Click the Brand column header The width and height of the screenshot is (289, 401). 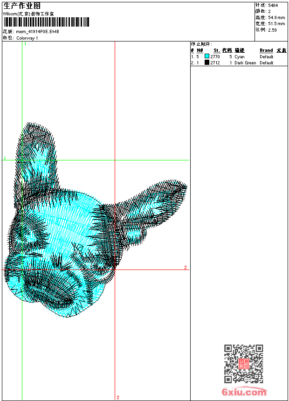pyautogui.click(x=266, y=50)
